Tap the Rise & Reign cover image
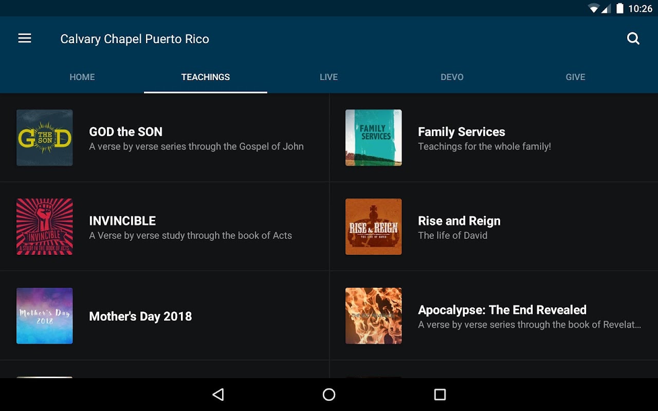Image resolution: width=658 pixels, height=411 pixels. point(374,227)
